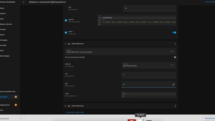Collapse the expanded Xiaomi Miot Auto action

[66, 44]
